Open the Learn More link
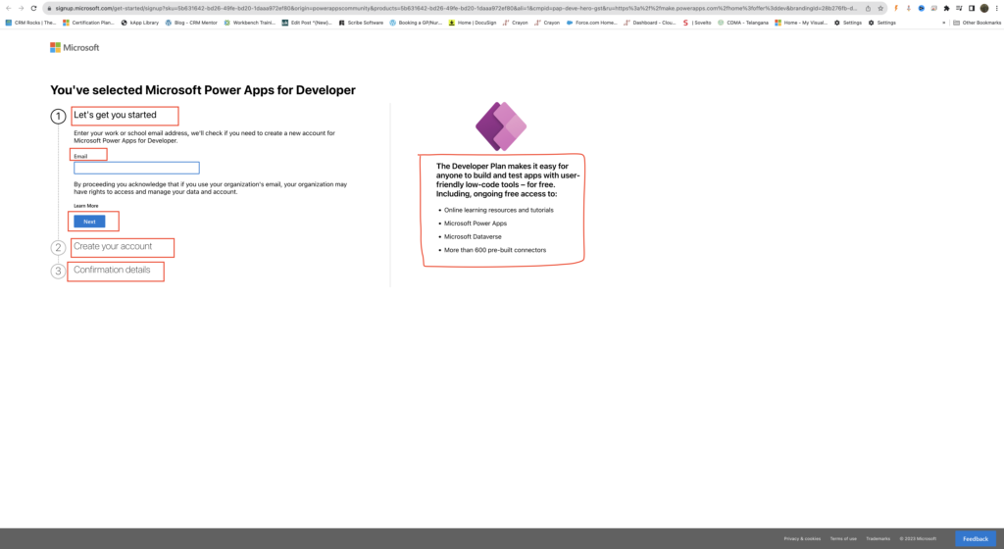Image resolution: width=1004 pixels, height=549 pixels. tap(86, 206)
